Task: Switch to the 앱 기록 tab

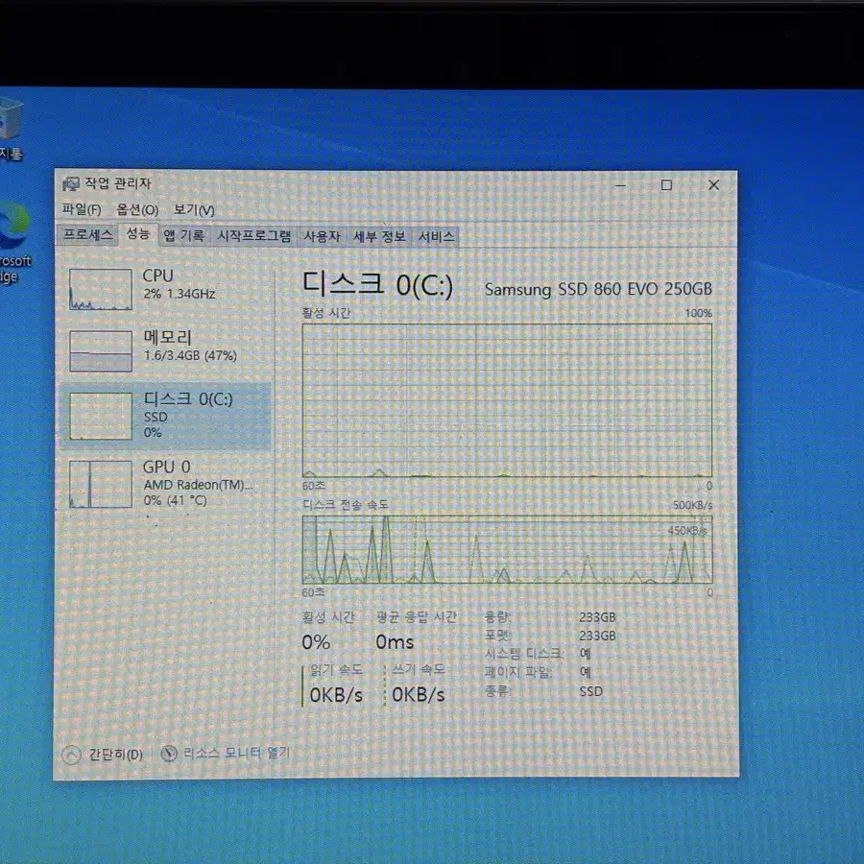Action: [184, 236]
